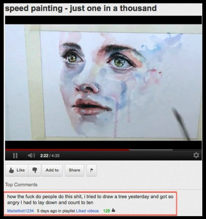Mute the video volume speaker icon
This screenshot has width=206, height=219.
click(x=31, y=155)
